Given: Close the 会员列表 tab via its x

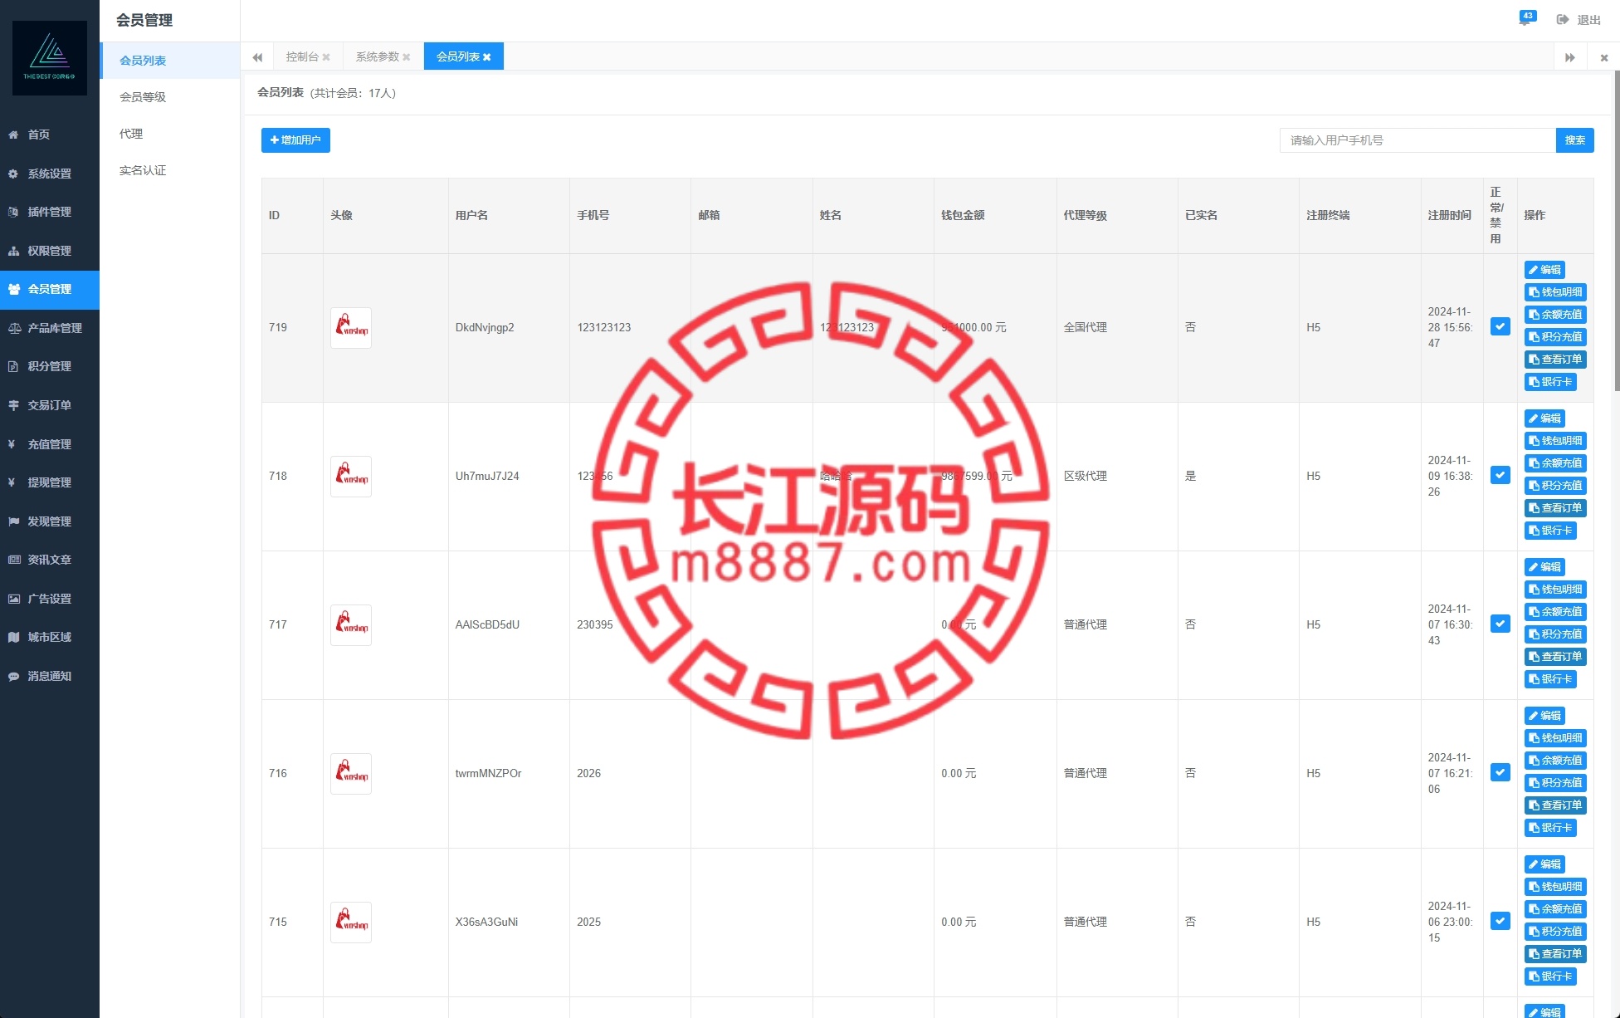Looking at the screenshot, I should coord(487,57).
